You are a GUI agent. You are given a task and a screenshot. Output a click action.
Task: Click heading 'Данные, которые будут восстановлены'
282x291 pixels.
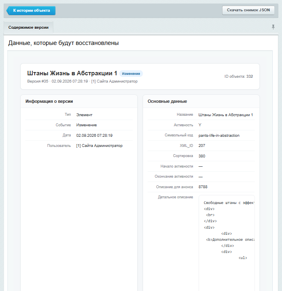[63, 43]
